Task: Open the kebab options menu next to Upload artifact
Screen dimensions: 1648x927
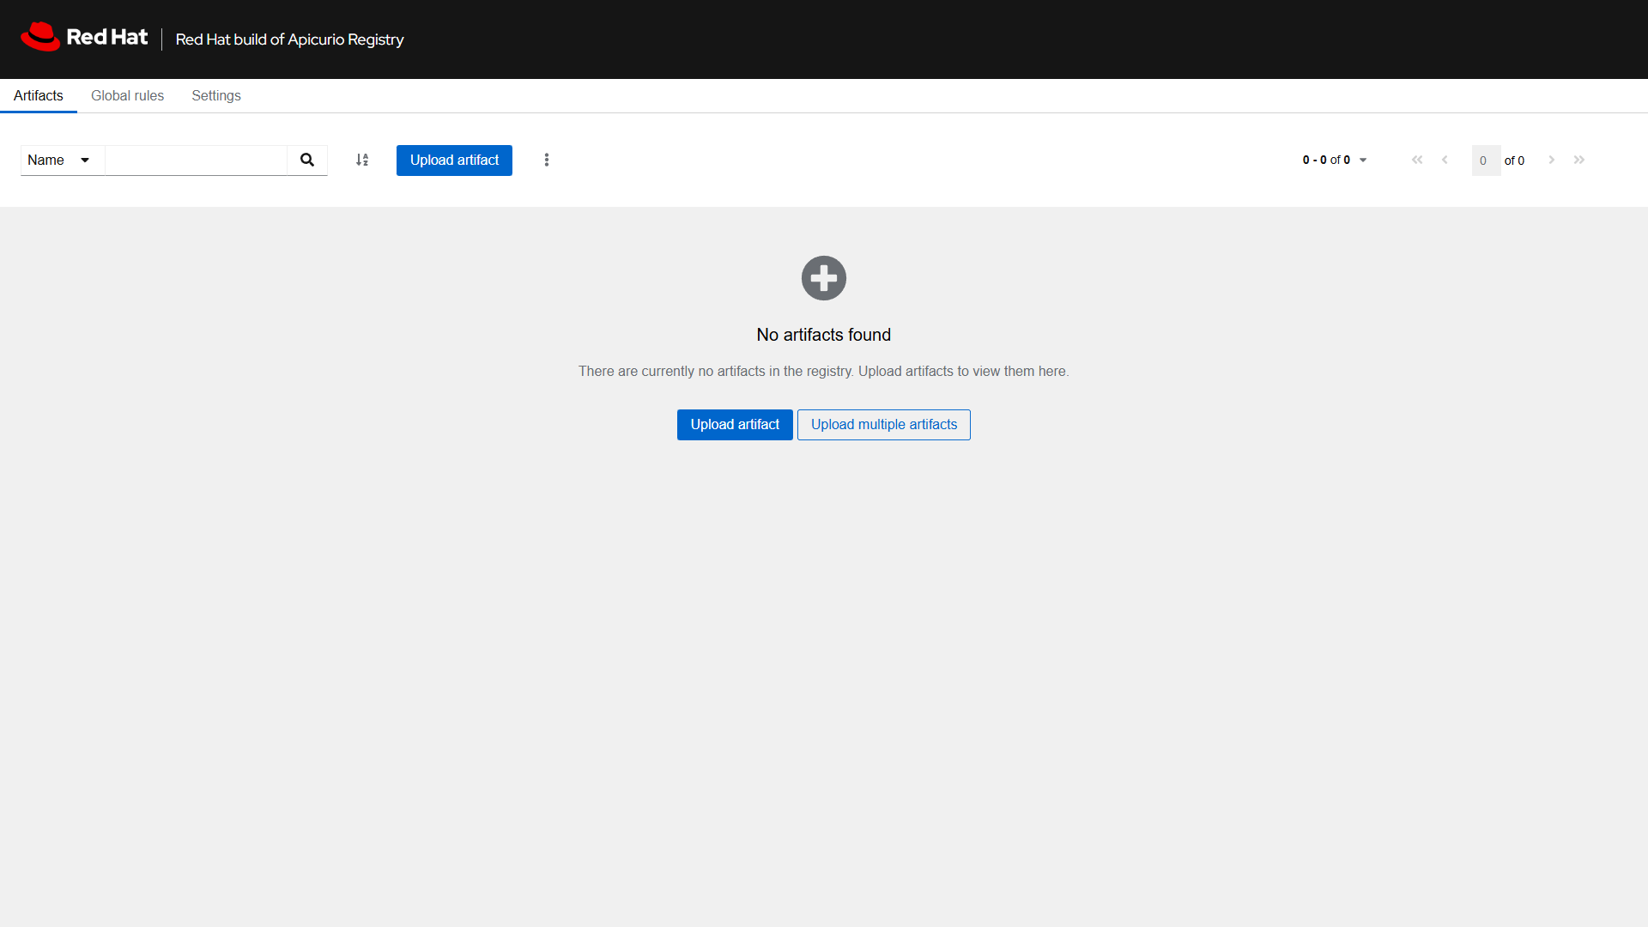Action: (x=547, y=160)
